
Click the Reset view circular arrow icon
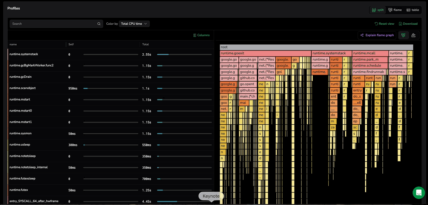click(x=376, y=24)
